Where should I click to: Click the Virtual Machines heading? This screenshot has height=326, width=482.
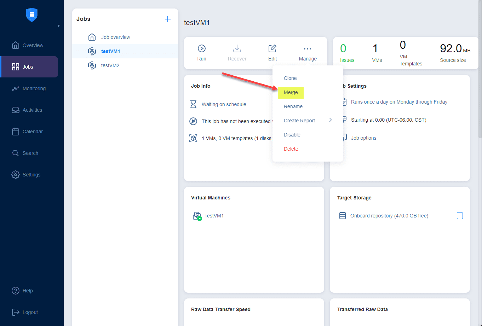(211, 198)
